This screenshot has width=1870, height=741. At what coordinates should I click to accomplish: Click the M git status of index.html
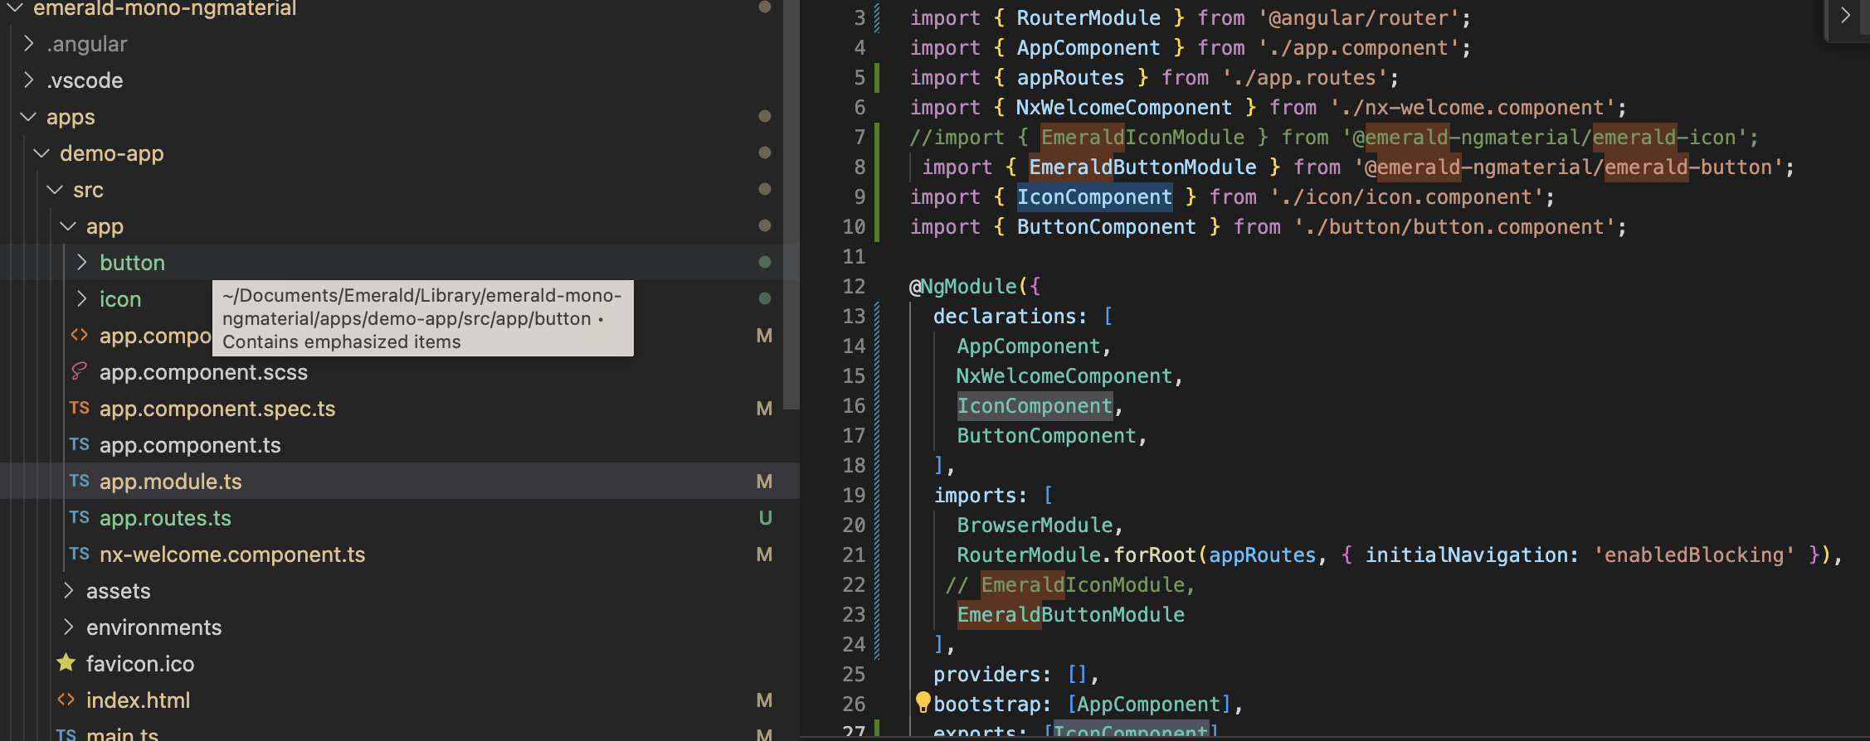click(x=764, y=700)
